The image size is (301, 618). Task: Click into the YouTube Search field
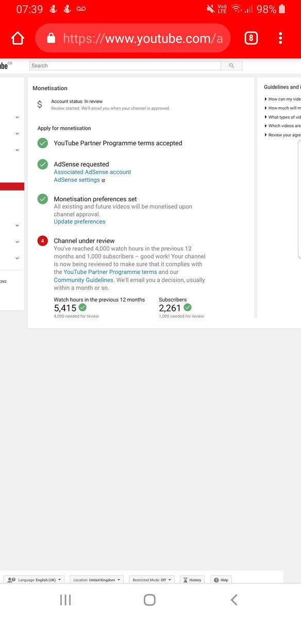(125, 65)
